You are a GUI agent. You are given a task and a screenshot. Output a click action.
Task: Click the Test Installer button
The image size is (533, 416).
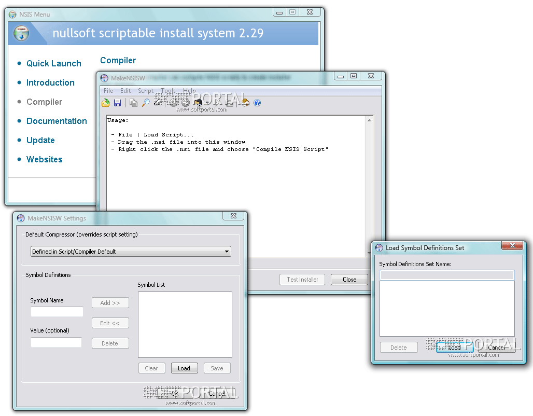(x=302, y=279)
